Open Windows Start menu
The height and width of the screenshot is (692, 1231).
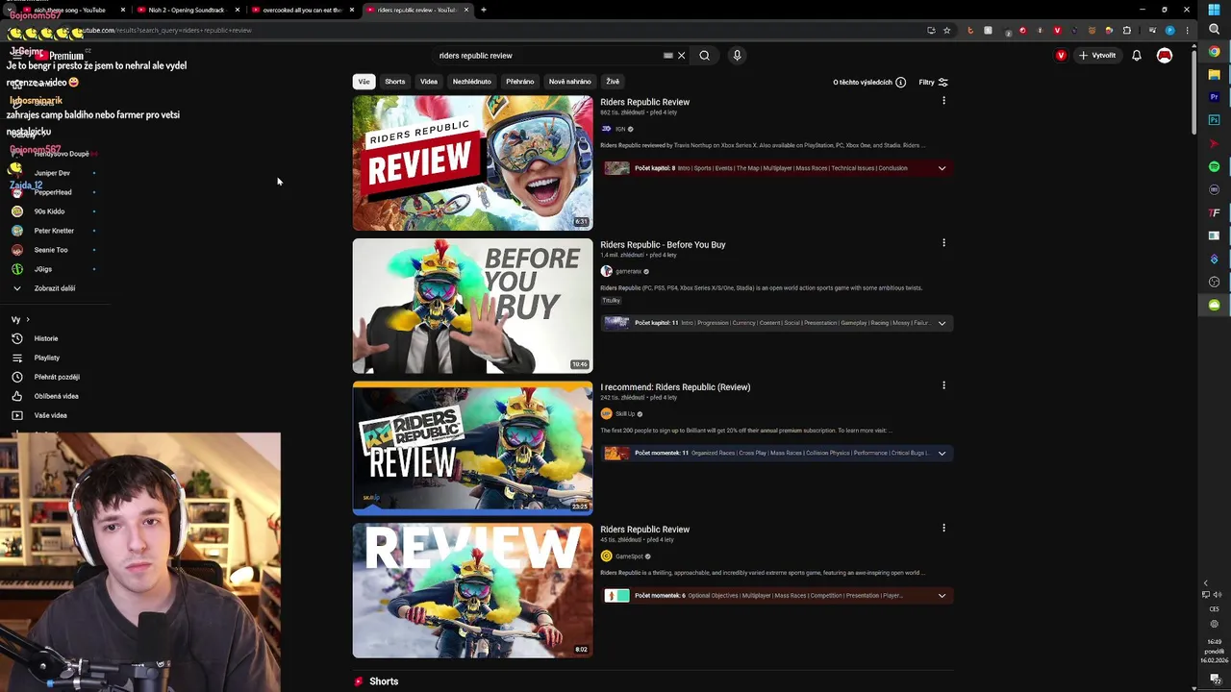[1214, 10]
